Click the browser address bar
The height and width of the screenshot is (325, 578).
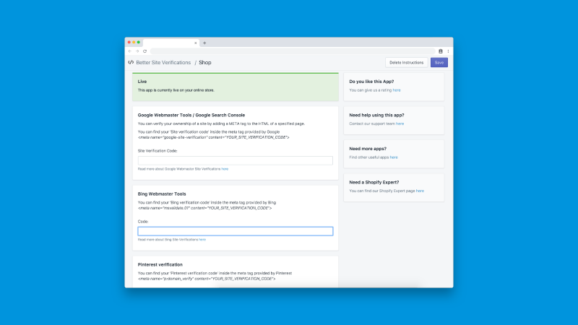[x=293, y=51]
